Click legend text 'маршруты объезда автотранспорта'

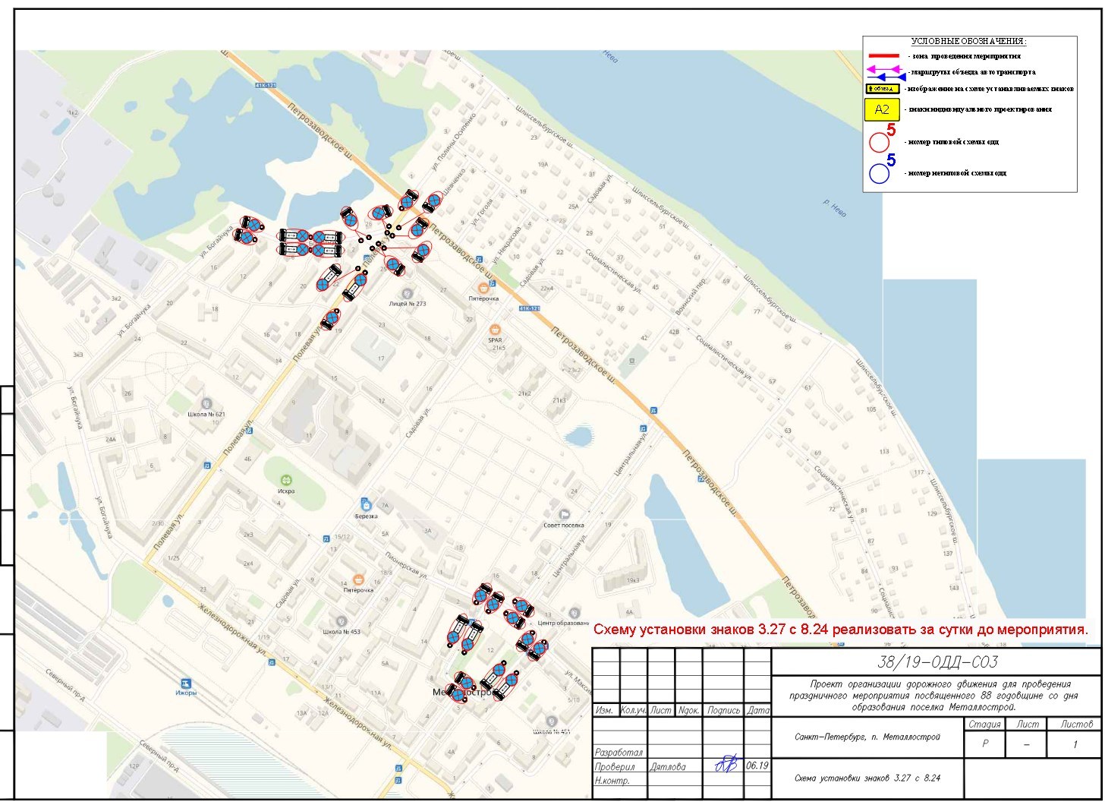[x=972, y=72]
